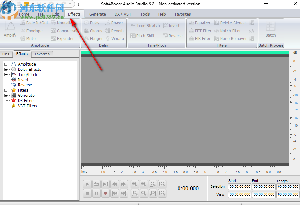Click the vertical zoom in magnifier

tap(162, 184)
